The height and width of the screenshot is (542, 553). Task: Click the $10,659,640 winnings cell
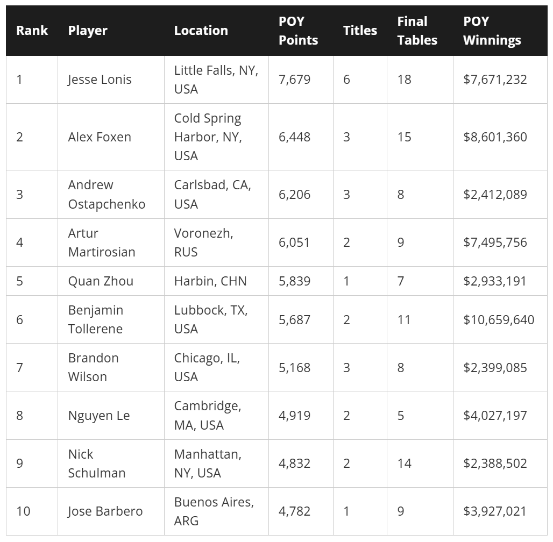[x=499, y=320]
